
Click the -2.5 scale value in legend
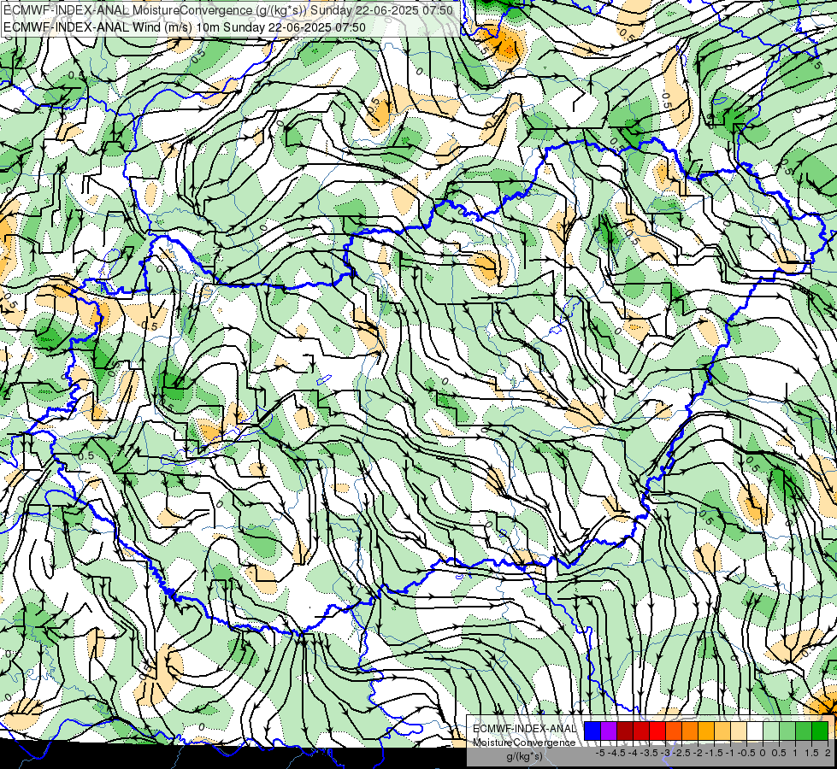(x=681, y=753)
